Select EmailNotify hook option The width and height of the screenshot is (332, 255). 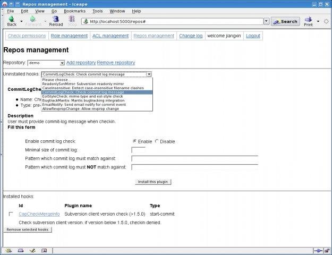pos(97,105)
